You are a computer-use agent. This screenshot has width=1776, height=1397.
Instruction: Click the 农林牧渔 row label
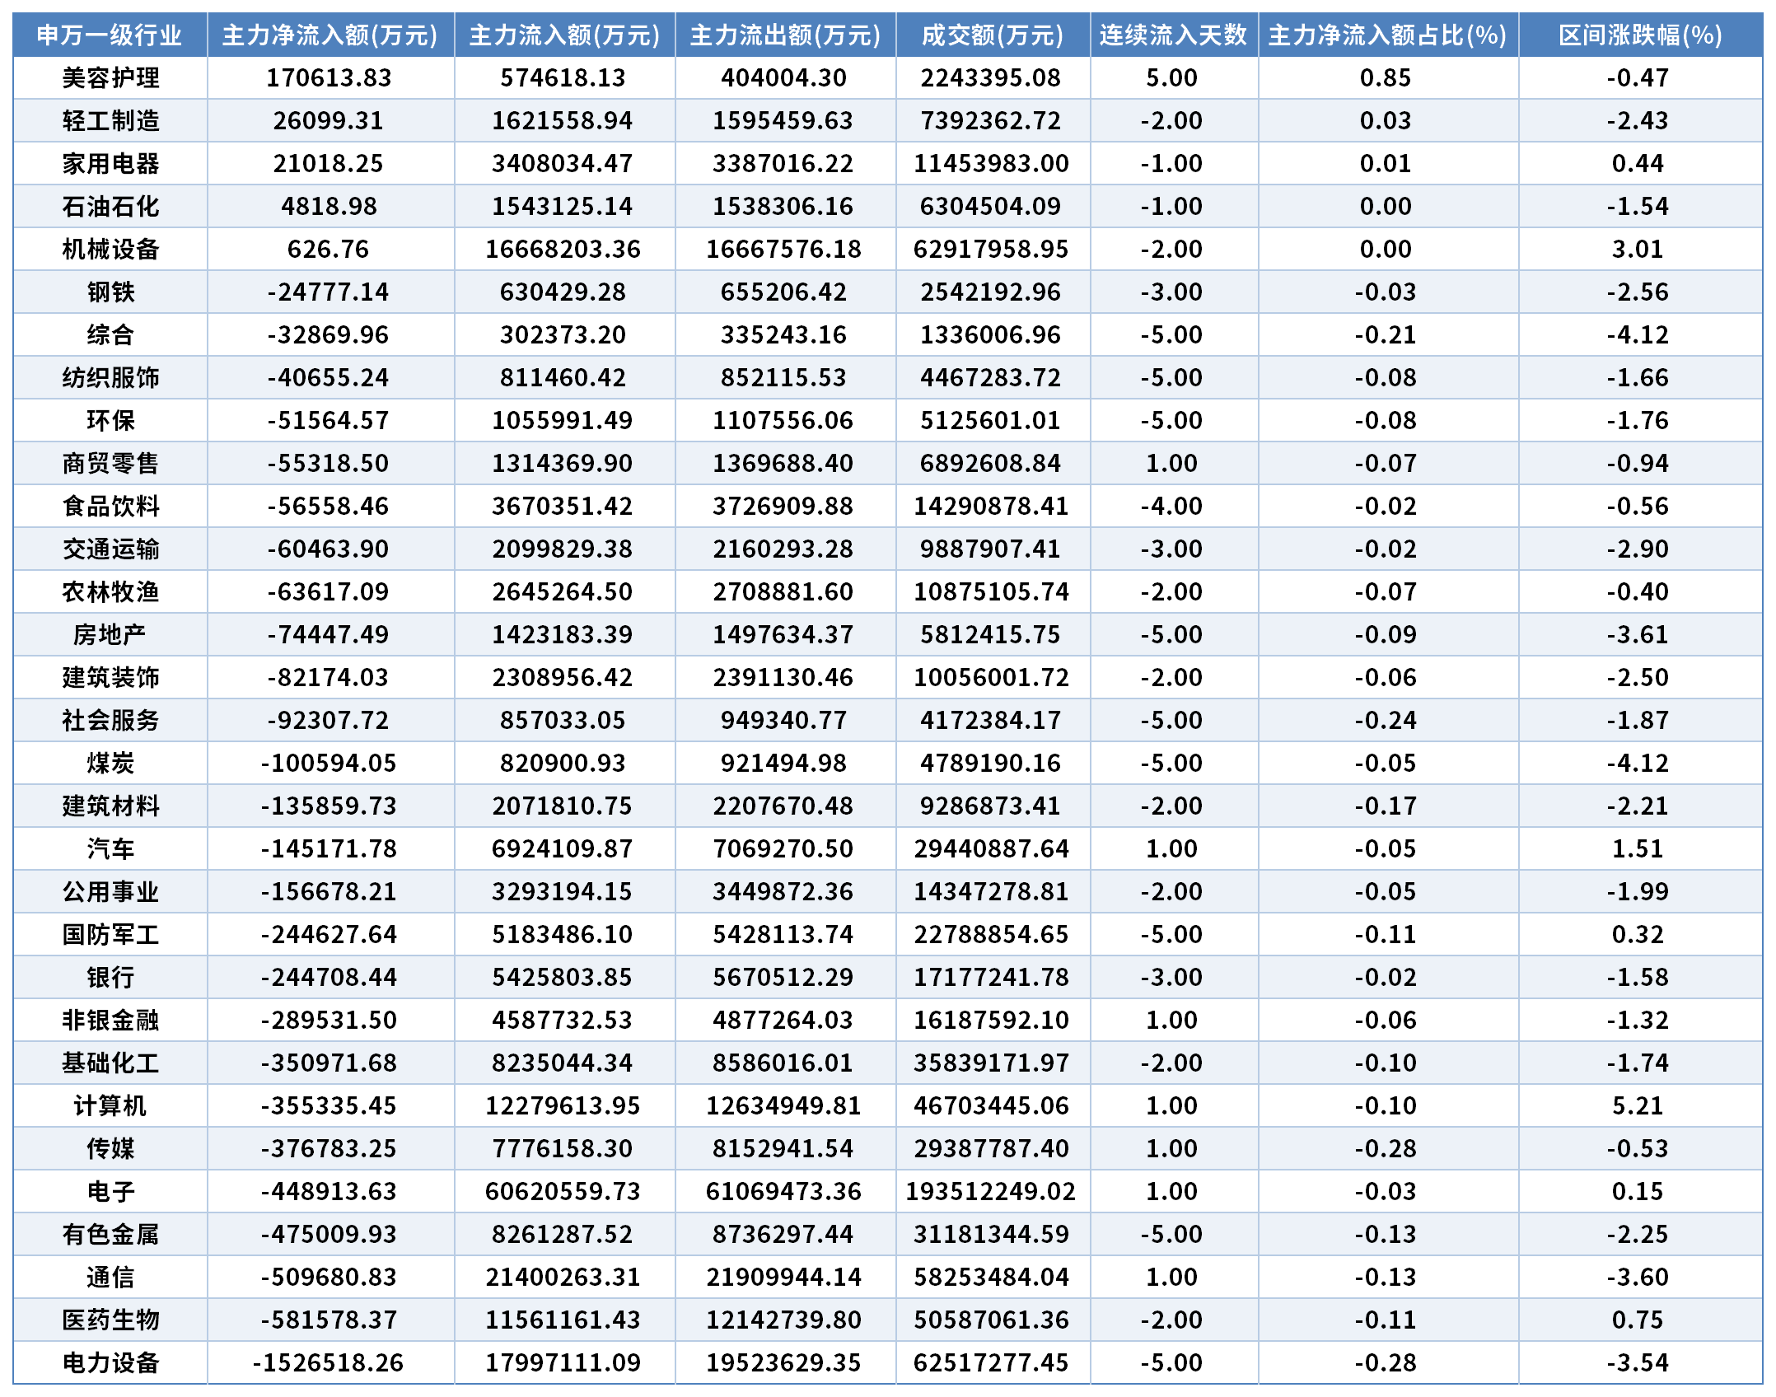pos(110,592)
